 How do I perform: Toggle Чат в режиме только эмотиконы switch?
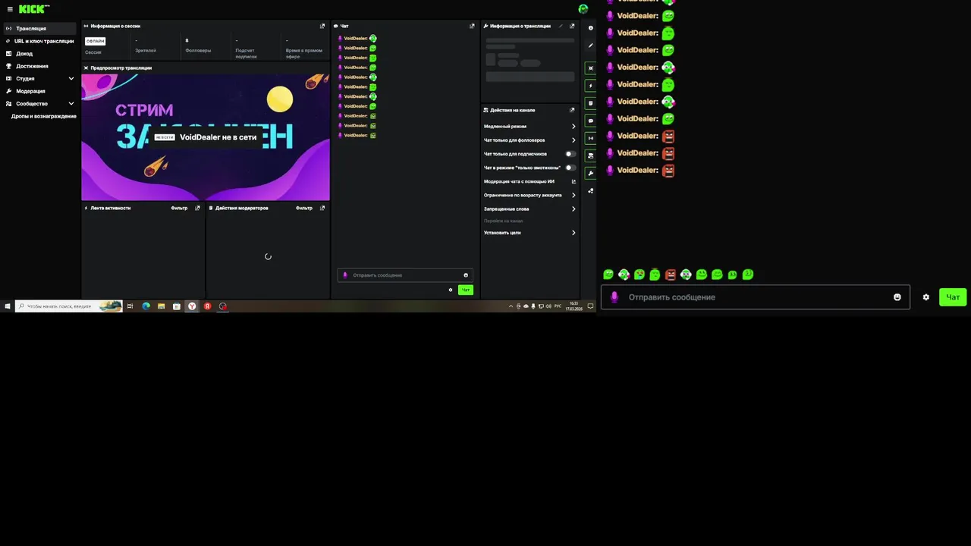(570, 168)
